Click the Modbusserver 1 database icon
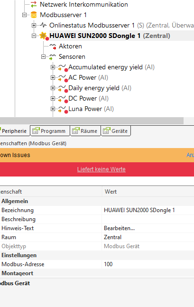 pyautogui.click(x=34, y=15)
